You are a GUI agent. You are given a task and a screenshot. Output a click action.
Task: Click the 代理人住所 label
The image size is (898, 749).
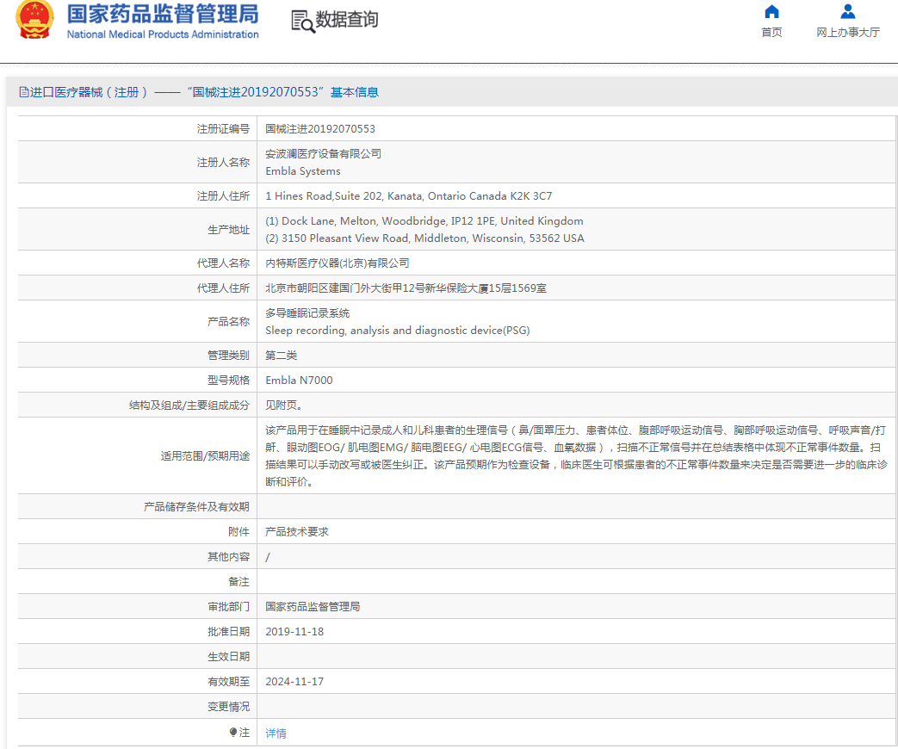point(223,288)
